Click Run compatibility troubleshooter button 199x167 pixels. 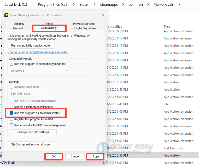31,45
